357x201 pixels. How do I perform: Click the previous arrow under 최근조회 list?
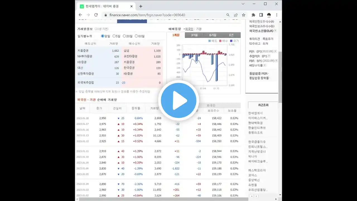pos(252,196)
